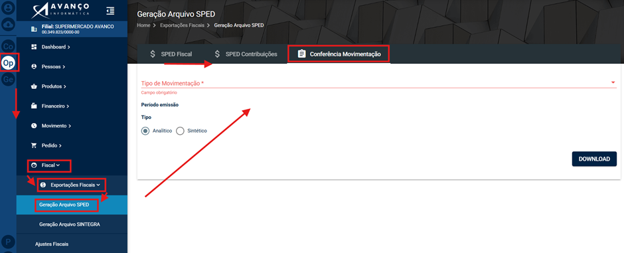Select the Analítico radio button
The image size is (624, 253).
tap(145, 131)
